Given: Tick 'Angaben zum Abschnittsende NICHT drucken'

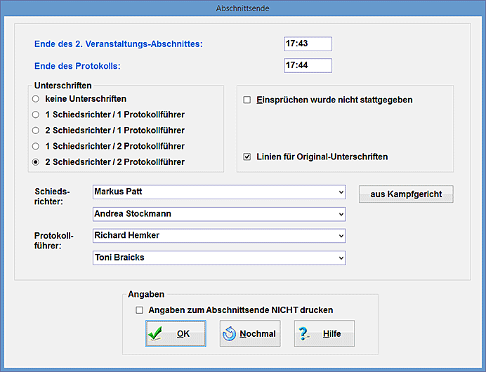Looking at the screenshot, I should pyautogui.click(x=139, y=310).
